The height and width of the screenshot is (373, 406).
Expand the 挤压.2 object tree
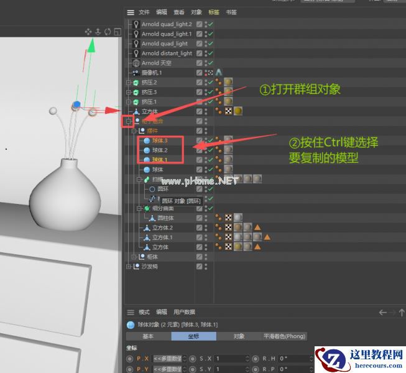(x=129, y=83)
